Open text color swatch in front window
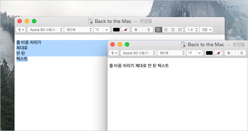Screen dimensions: 248x131 209,53
